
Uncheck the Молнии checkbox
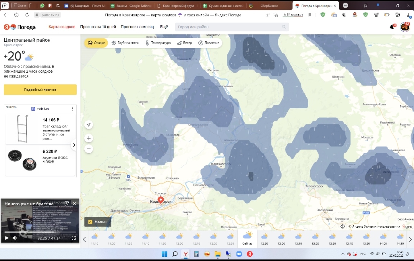tap(90, 222)
